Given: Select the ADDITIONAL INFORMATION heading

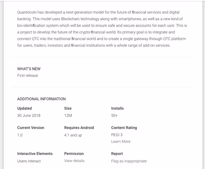Looking at the screenshot, I should pyautogui.click(x=42, y=99).
